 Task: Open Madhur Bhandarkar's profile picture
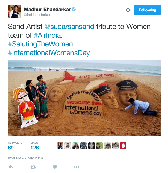click(15, 11)
